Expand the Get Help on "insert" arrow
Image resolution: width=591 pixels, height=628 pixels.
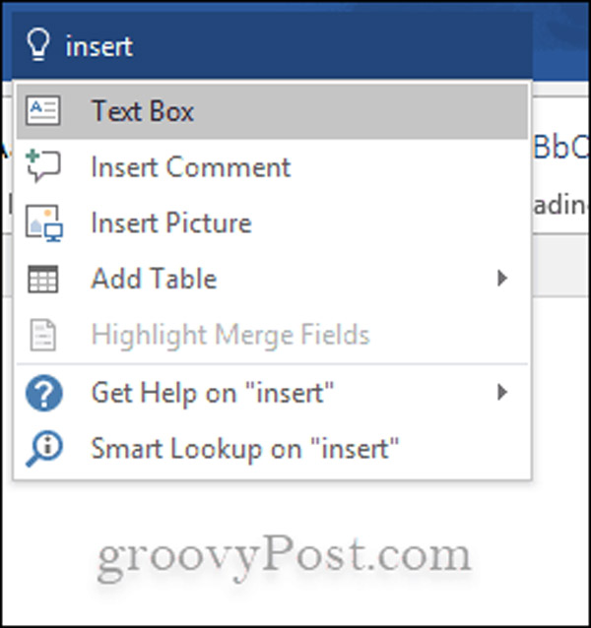[501, 392]
